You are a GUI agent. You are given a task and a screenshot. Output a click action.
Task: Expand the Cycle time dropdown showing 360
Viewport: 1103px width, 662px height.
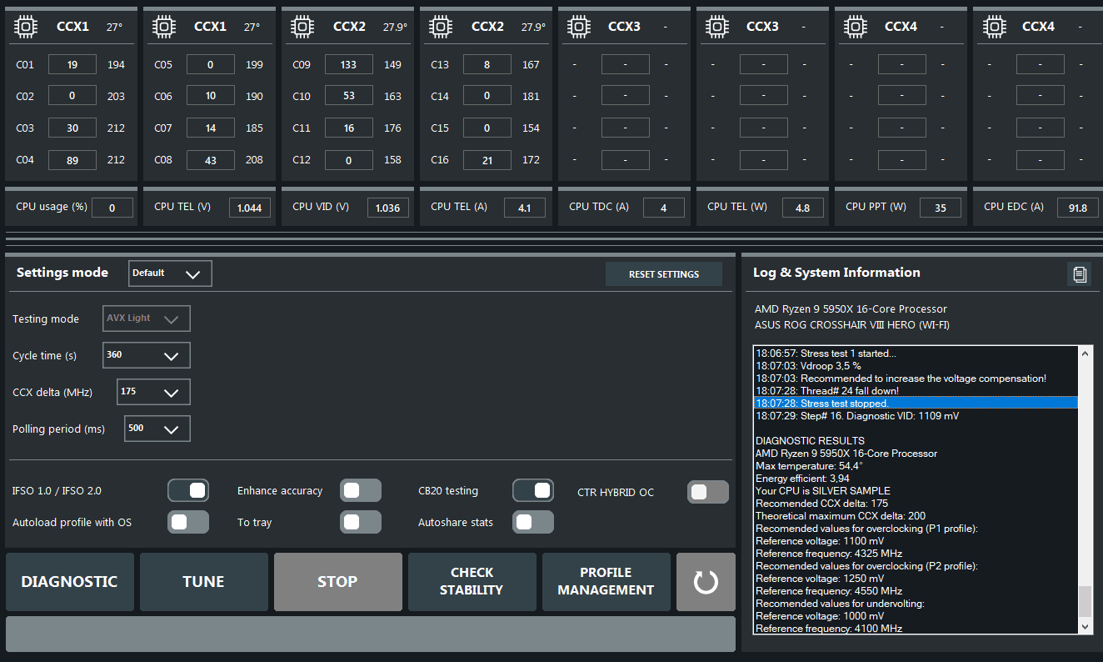pos(147,355)
